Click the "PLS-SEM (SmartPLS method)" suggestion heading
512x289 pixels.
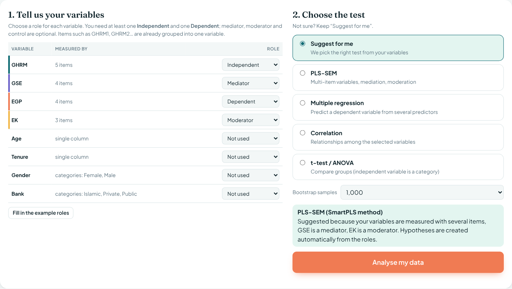pyautogui.click(x=340, y=212)
